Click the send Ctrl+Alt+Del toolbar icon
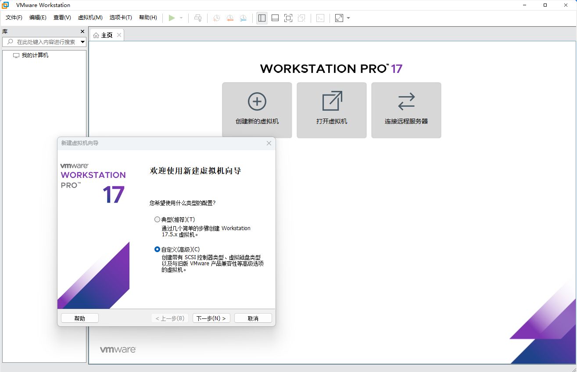The width and height of the screenshot is (577, 372). tap(198, 18)
